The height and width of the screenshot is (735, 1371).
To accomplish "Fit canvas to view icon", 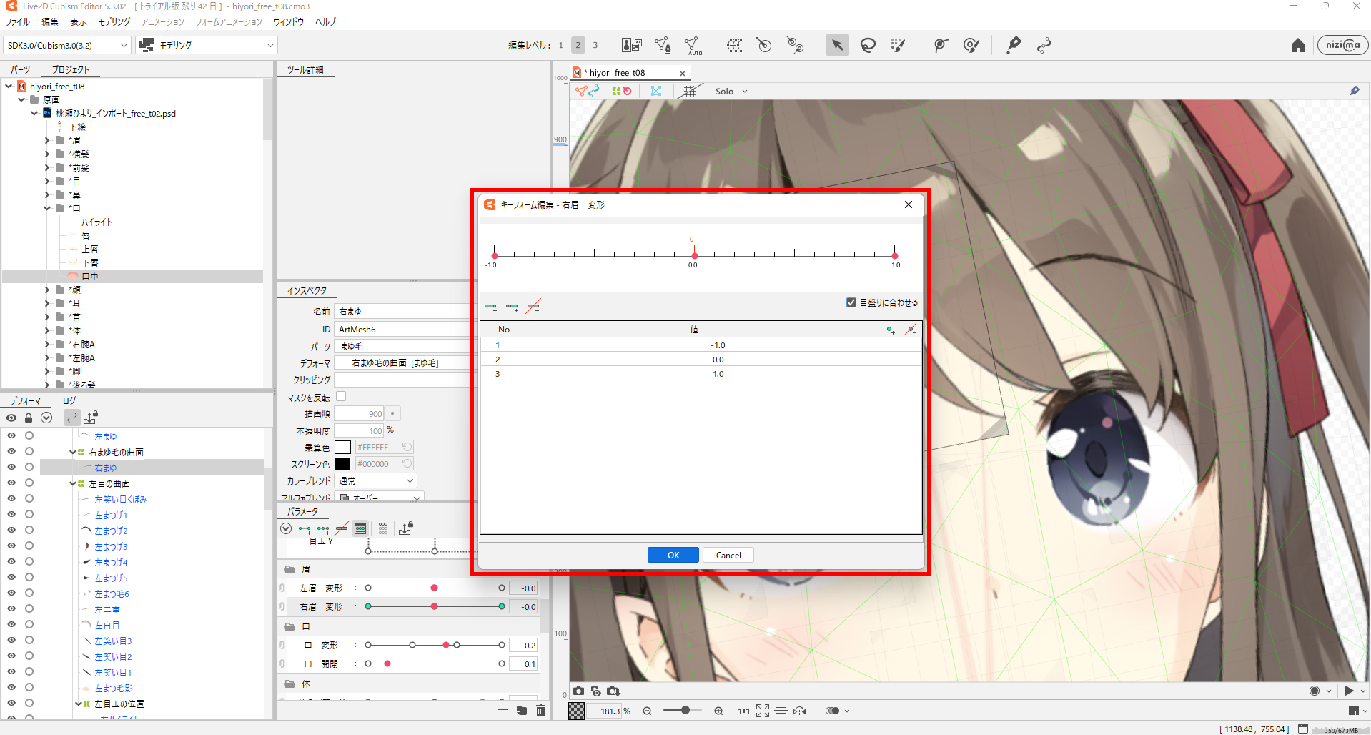I will [763, 711].
